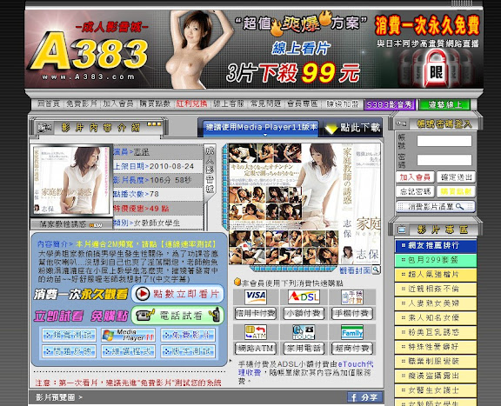Open 紅利兌換 in the navigation bar
This screenshot has width=501, height=406.
click(x=191, y=104)
